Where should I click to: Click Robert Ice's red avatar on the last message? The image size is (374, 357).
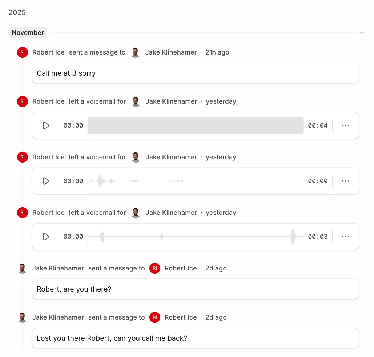tap(154, 317)
